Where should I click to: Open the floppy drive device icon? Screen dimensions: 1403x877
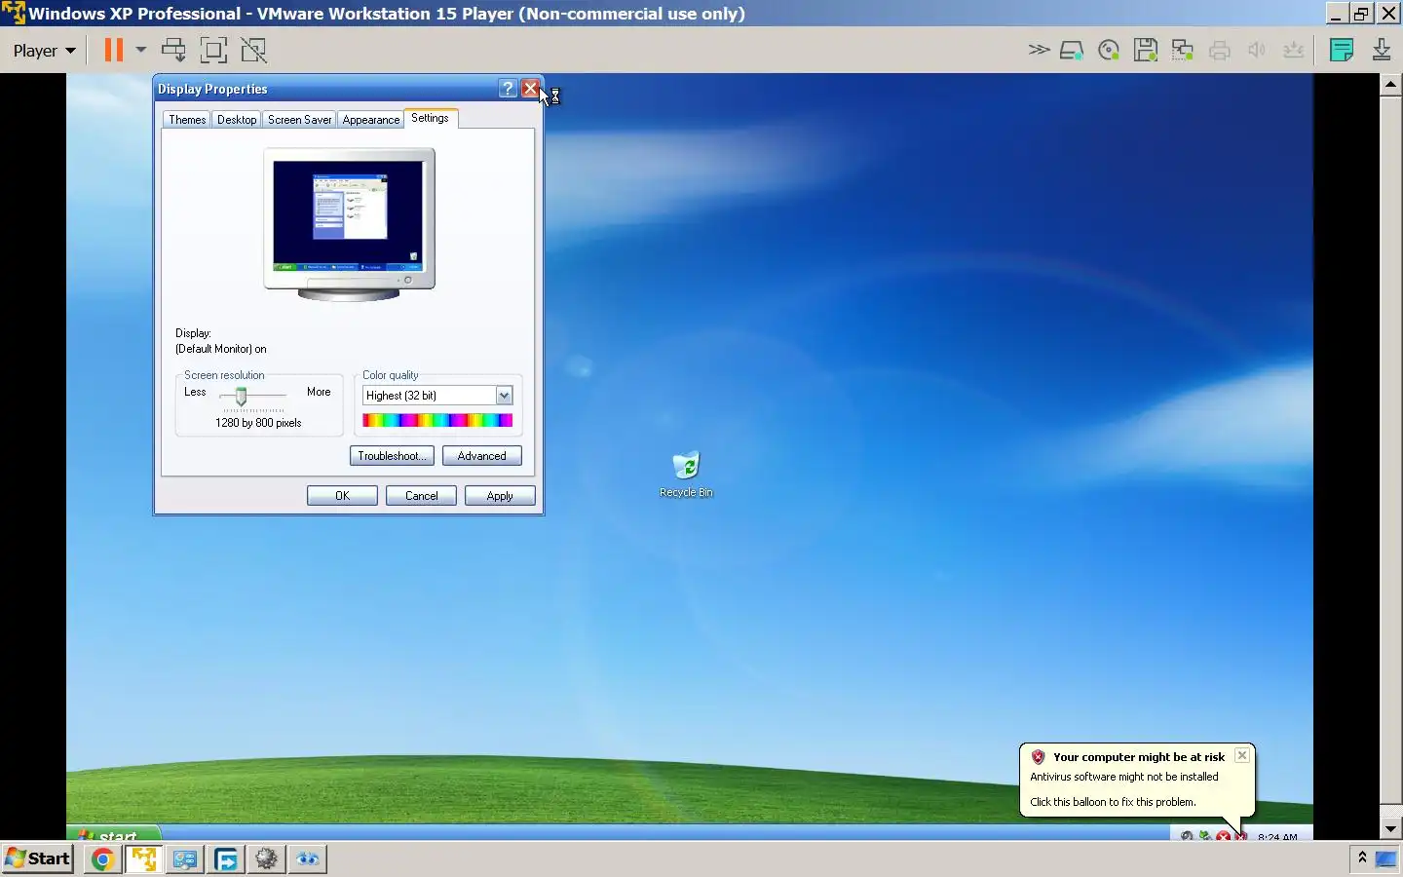point(1146,51)
